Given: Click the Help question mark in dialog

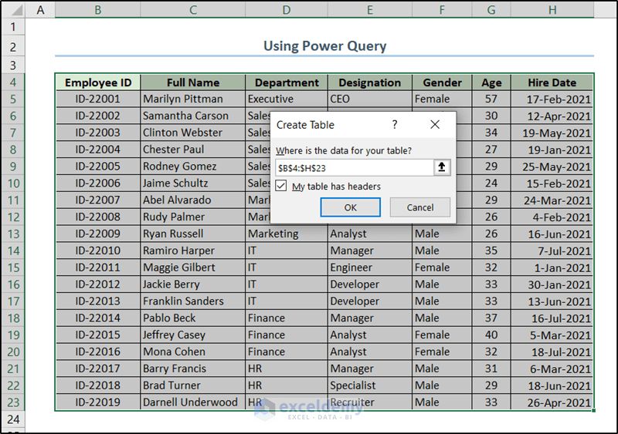Looking at the screenshot, I should tap(395, 124).
